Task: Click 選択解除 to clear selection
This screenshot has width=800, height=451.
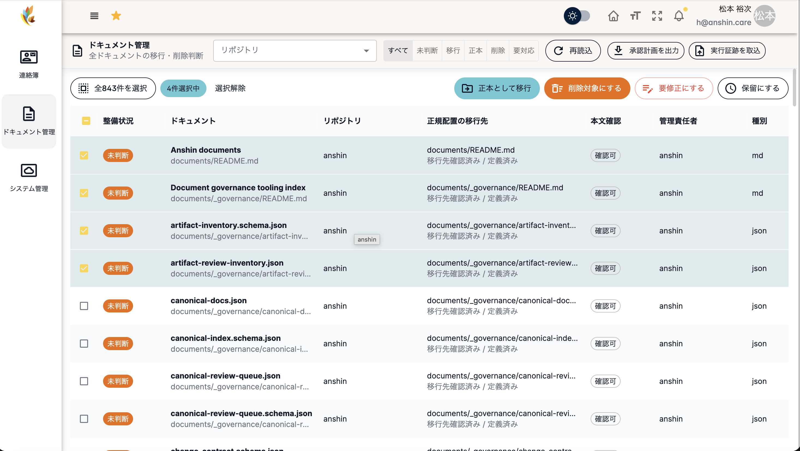Action: (230, 88)
